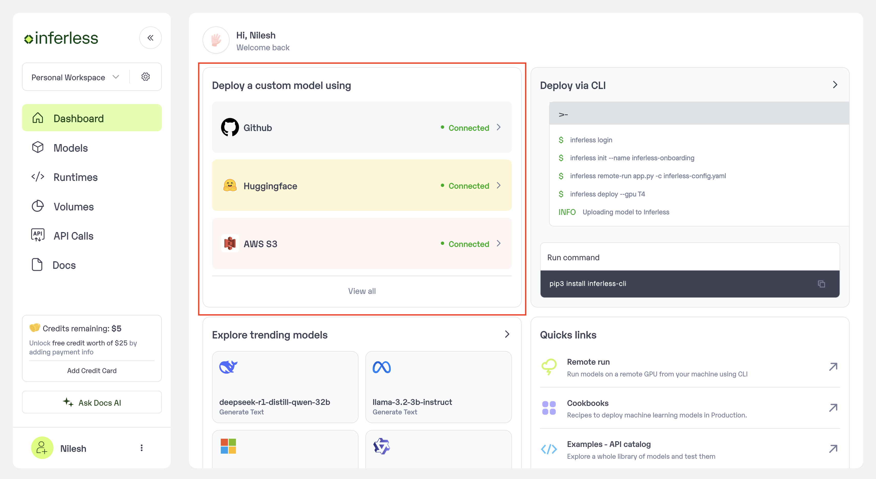Open the Cookbooks external arrow icon

[x=833, y=408]
